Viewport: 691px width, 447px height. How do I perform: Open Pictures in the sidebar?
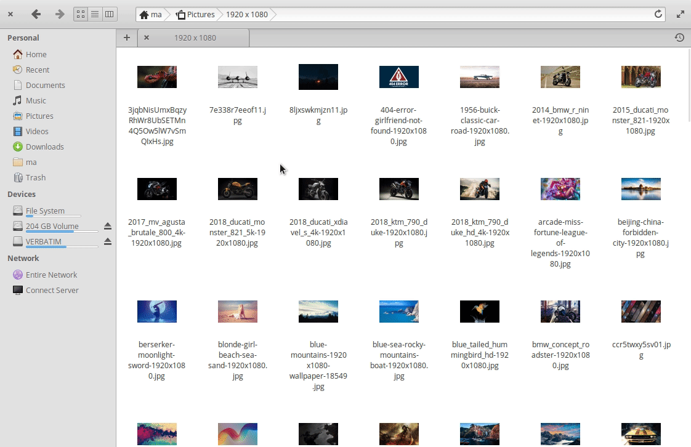(33, 116)
